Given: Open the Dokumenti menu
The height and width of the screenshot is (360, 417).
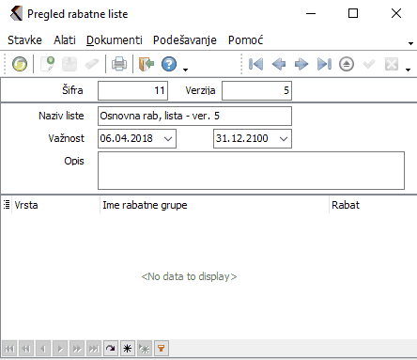Looking at the screenshot, I should point(115,40).
